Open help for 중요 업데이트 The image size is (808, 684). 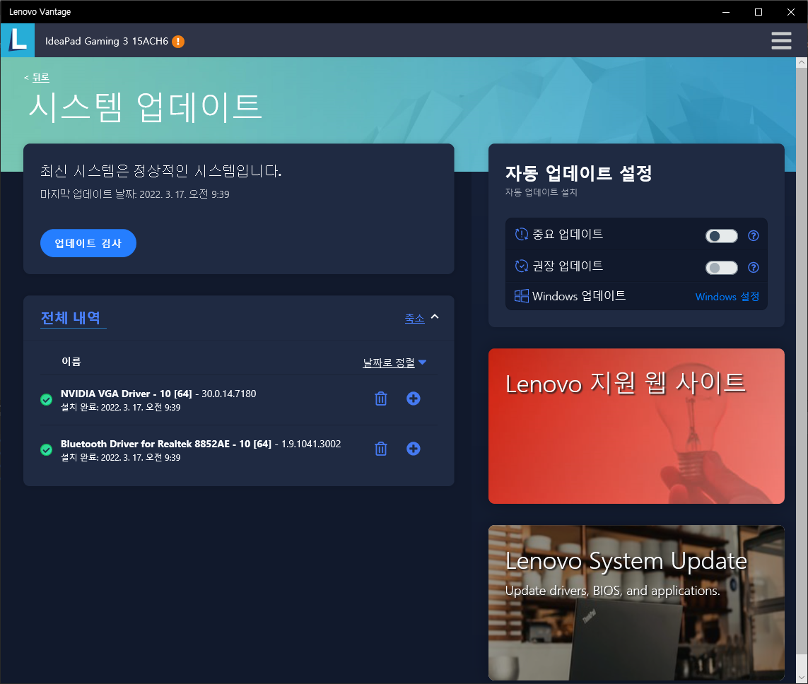click(x=754, y=235)
